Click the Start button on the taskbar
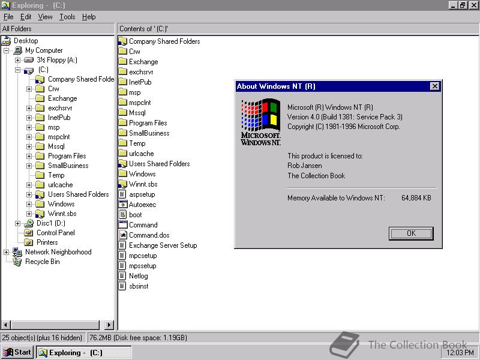This screenshot has width=480, height=360. coord(17,353)
